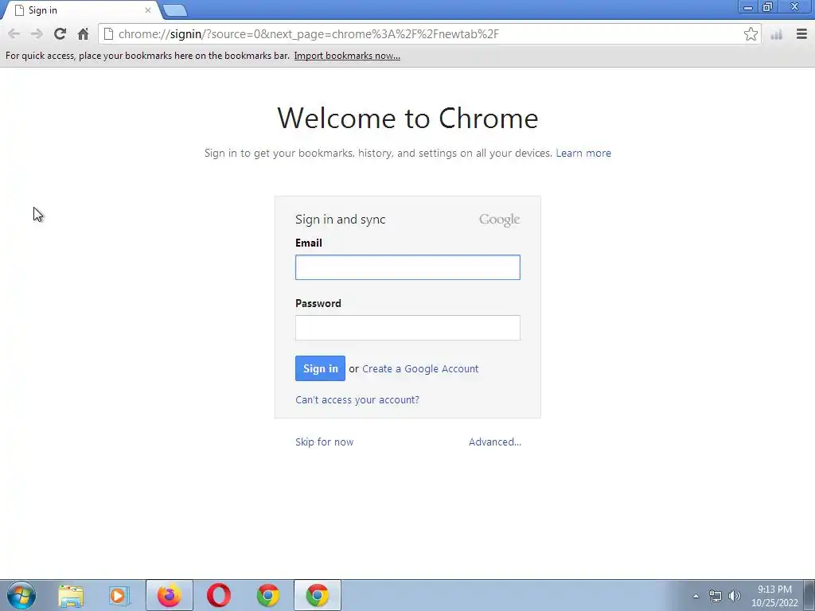Open the volume speaker tray icon

[735, 596]
